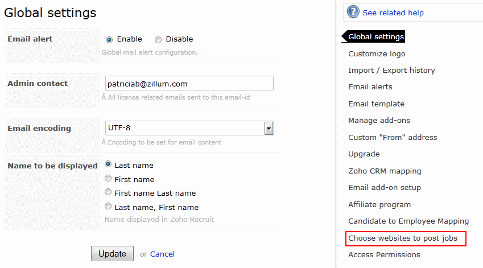Select Last name, First name radio button

pyautogui.click(x=108, y=207)
